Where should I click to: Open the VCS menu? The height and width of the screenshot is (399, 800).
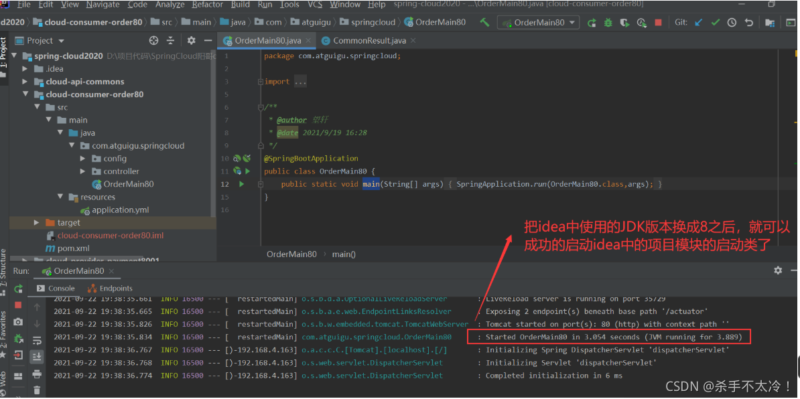(x=315, y=5)
